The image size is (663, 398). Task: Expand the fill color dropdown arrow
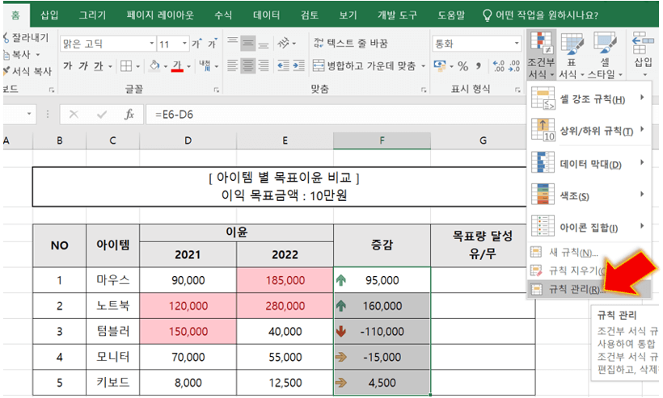pos(166,66)
